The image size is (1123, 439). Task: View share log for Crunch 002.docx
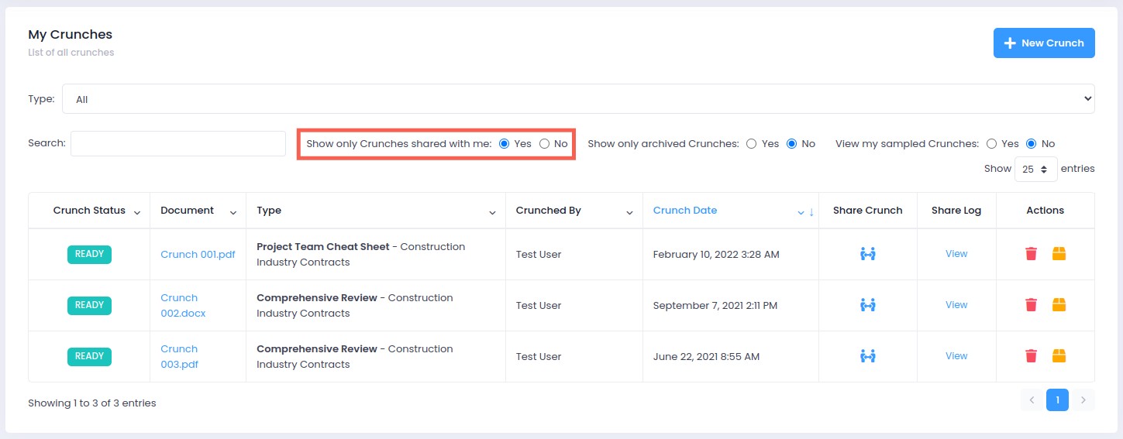(956, 305)
